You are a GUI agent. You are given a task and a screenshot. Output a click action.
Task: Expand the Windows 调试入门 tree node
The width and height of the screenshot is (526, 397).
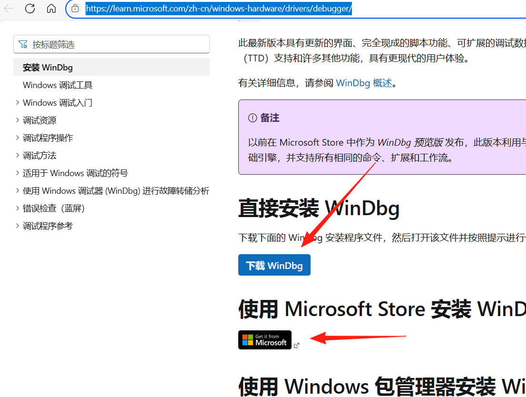(18, 102)
